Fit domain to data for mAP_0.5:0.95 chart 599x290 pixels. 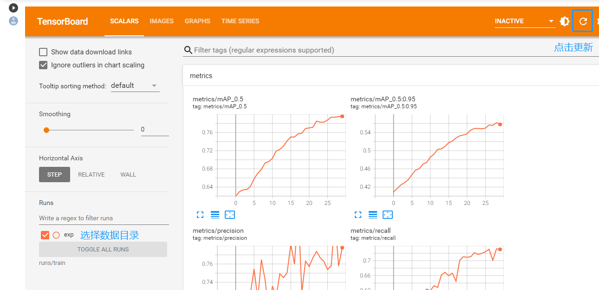point(388,214)
